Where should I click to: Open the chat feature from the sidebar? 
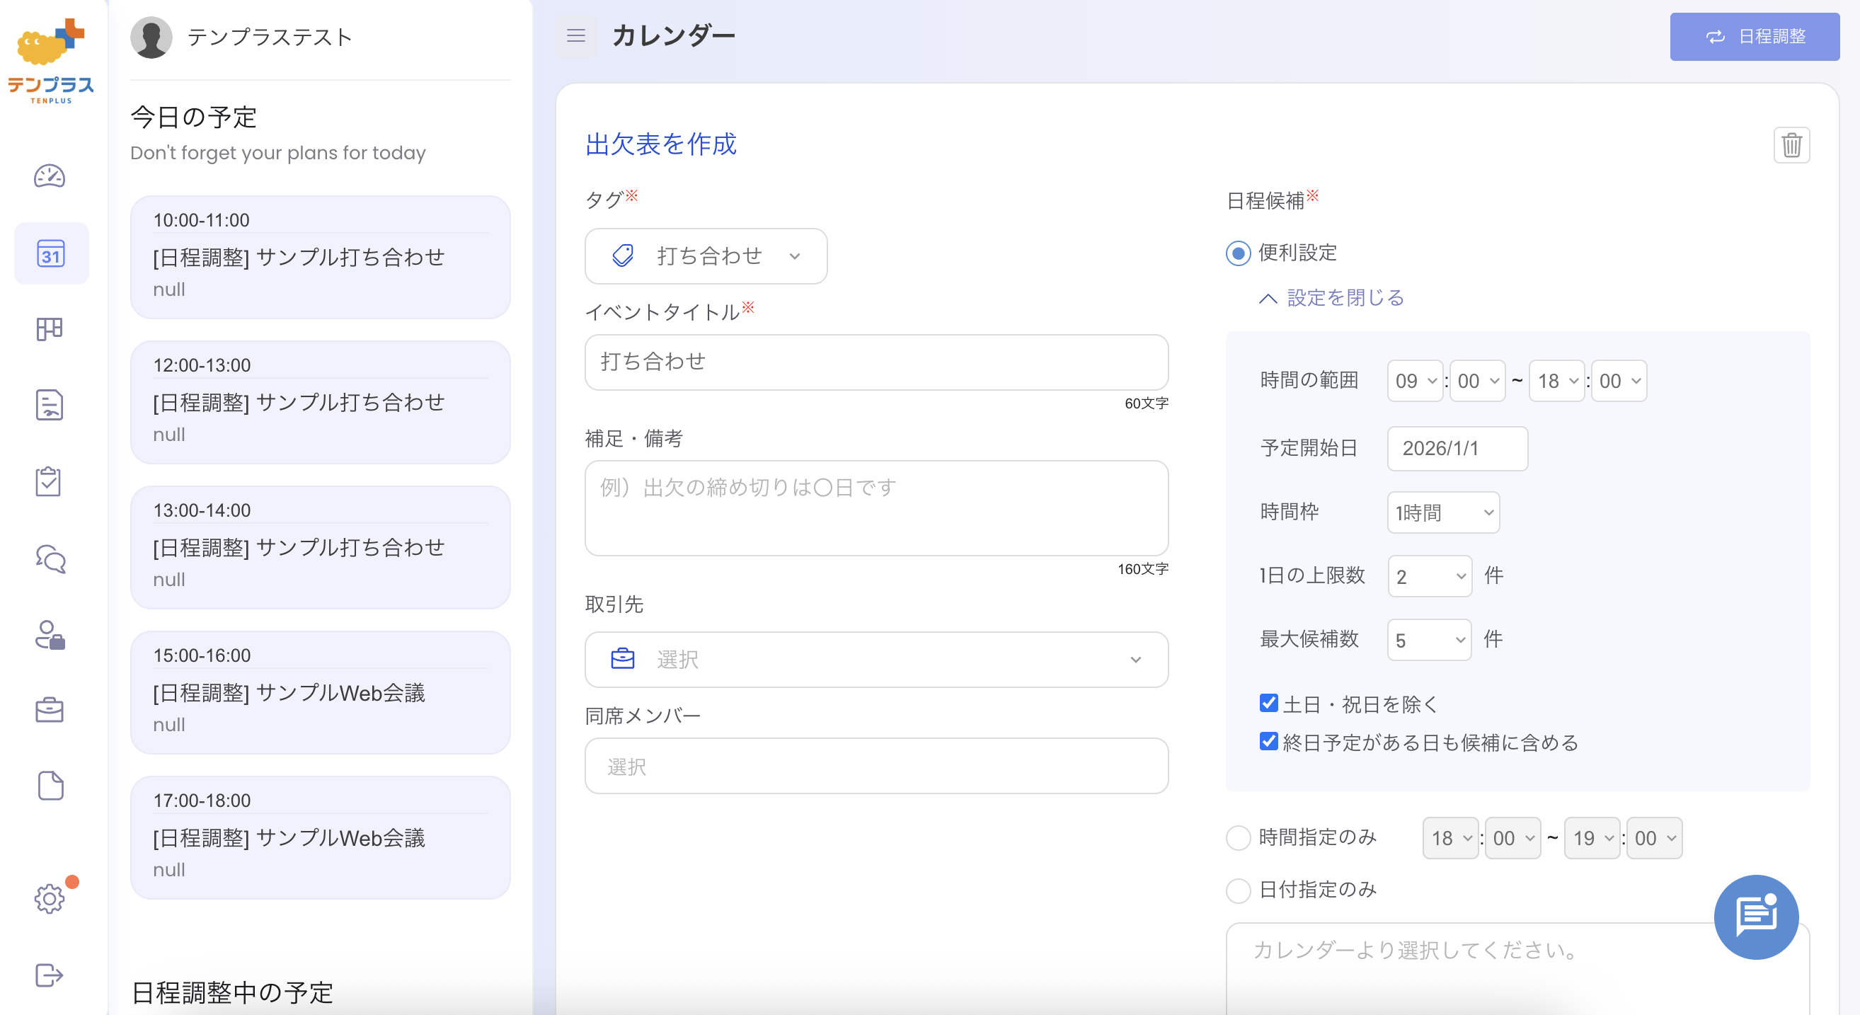point(49,559)
